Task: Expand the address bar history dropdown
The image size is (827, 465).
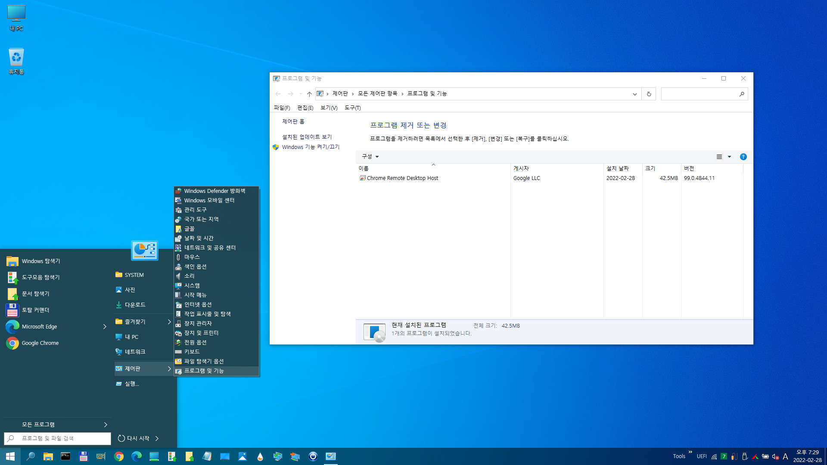Action: (634, 94)
